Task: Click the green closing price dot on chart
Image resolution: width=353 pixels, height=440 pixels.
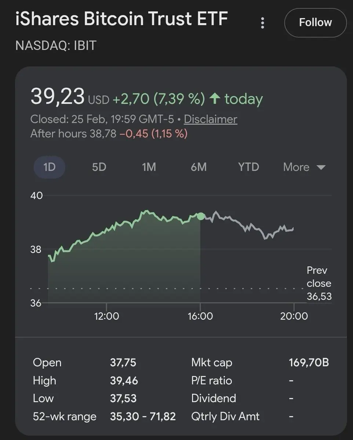Action: pos(201,216)
